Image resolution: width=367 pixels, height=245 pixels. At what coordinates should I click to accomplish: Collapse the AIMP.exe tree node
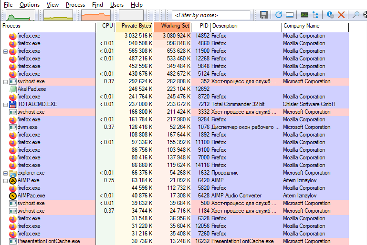5,181
